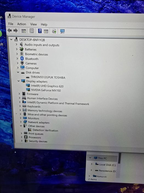The image size is (144, 193).
Task: Select the Monitors category label
Action: [x=33, y=118]
